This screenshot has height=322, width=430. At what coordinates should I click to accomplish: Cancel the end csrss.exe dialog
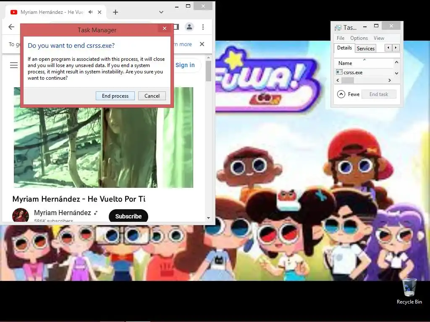[152, 96]
